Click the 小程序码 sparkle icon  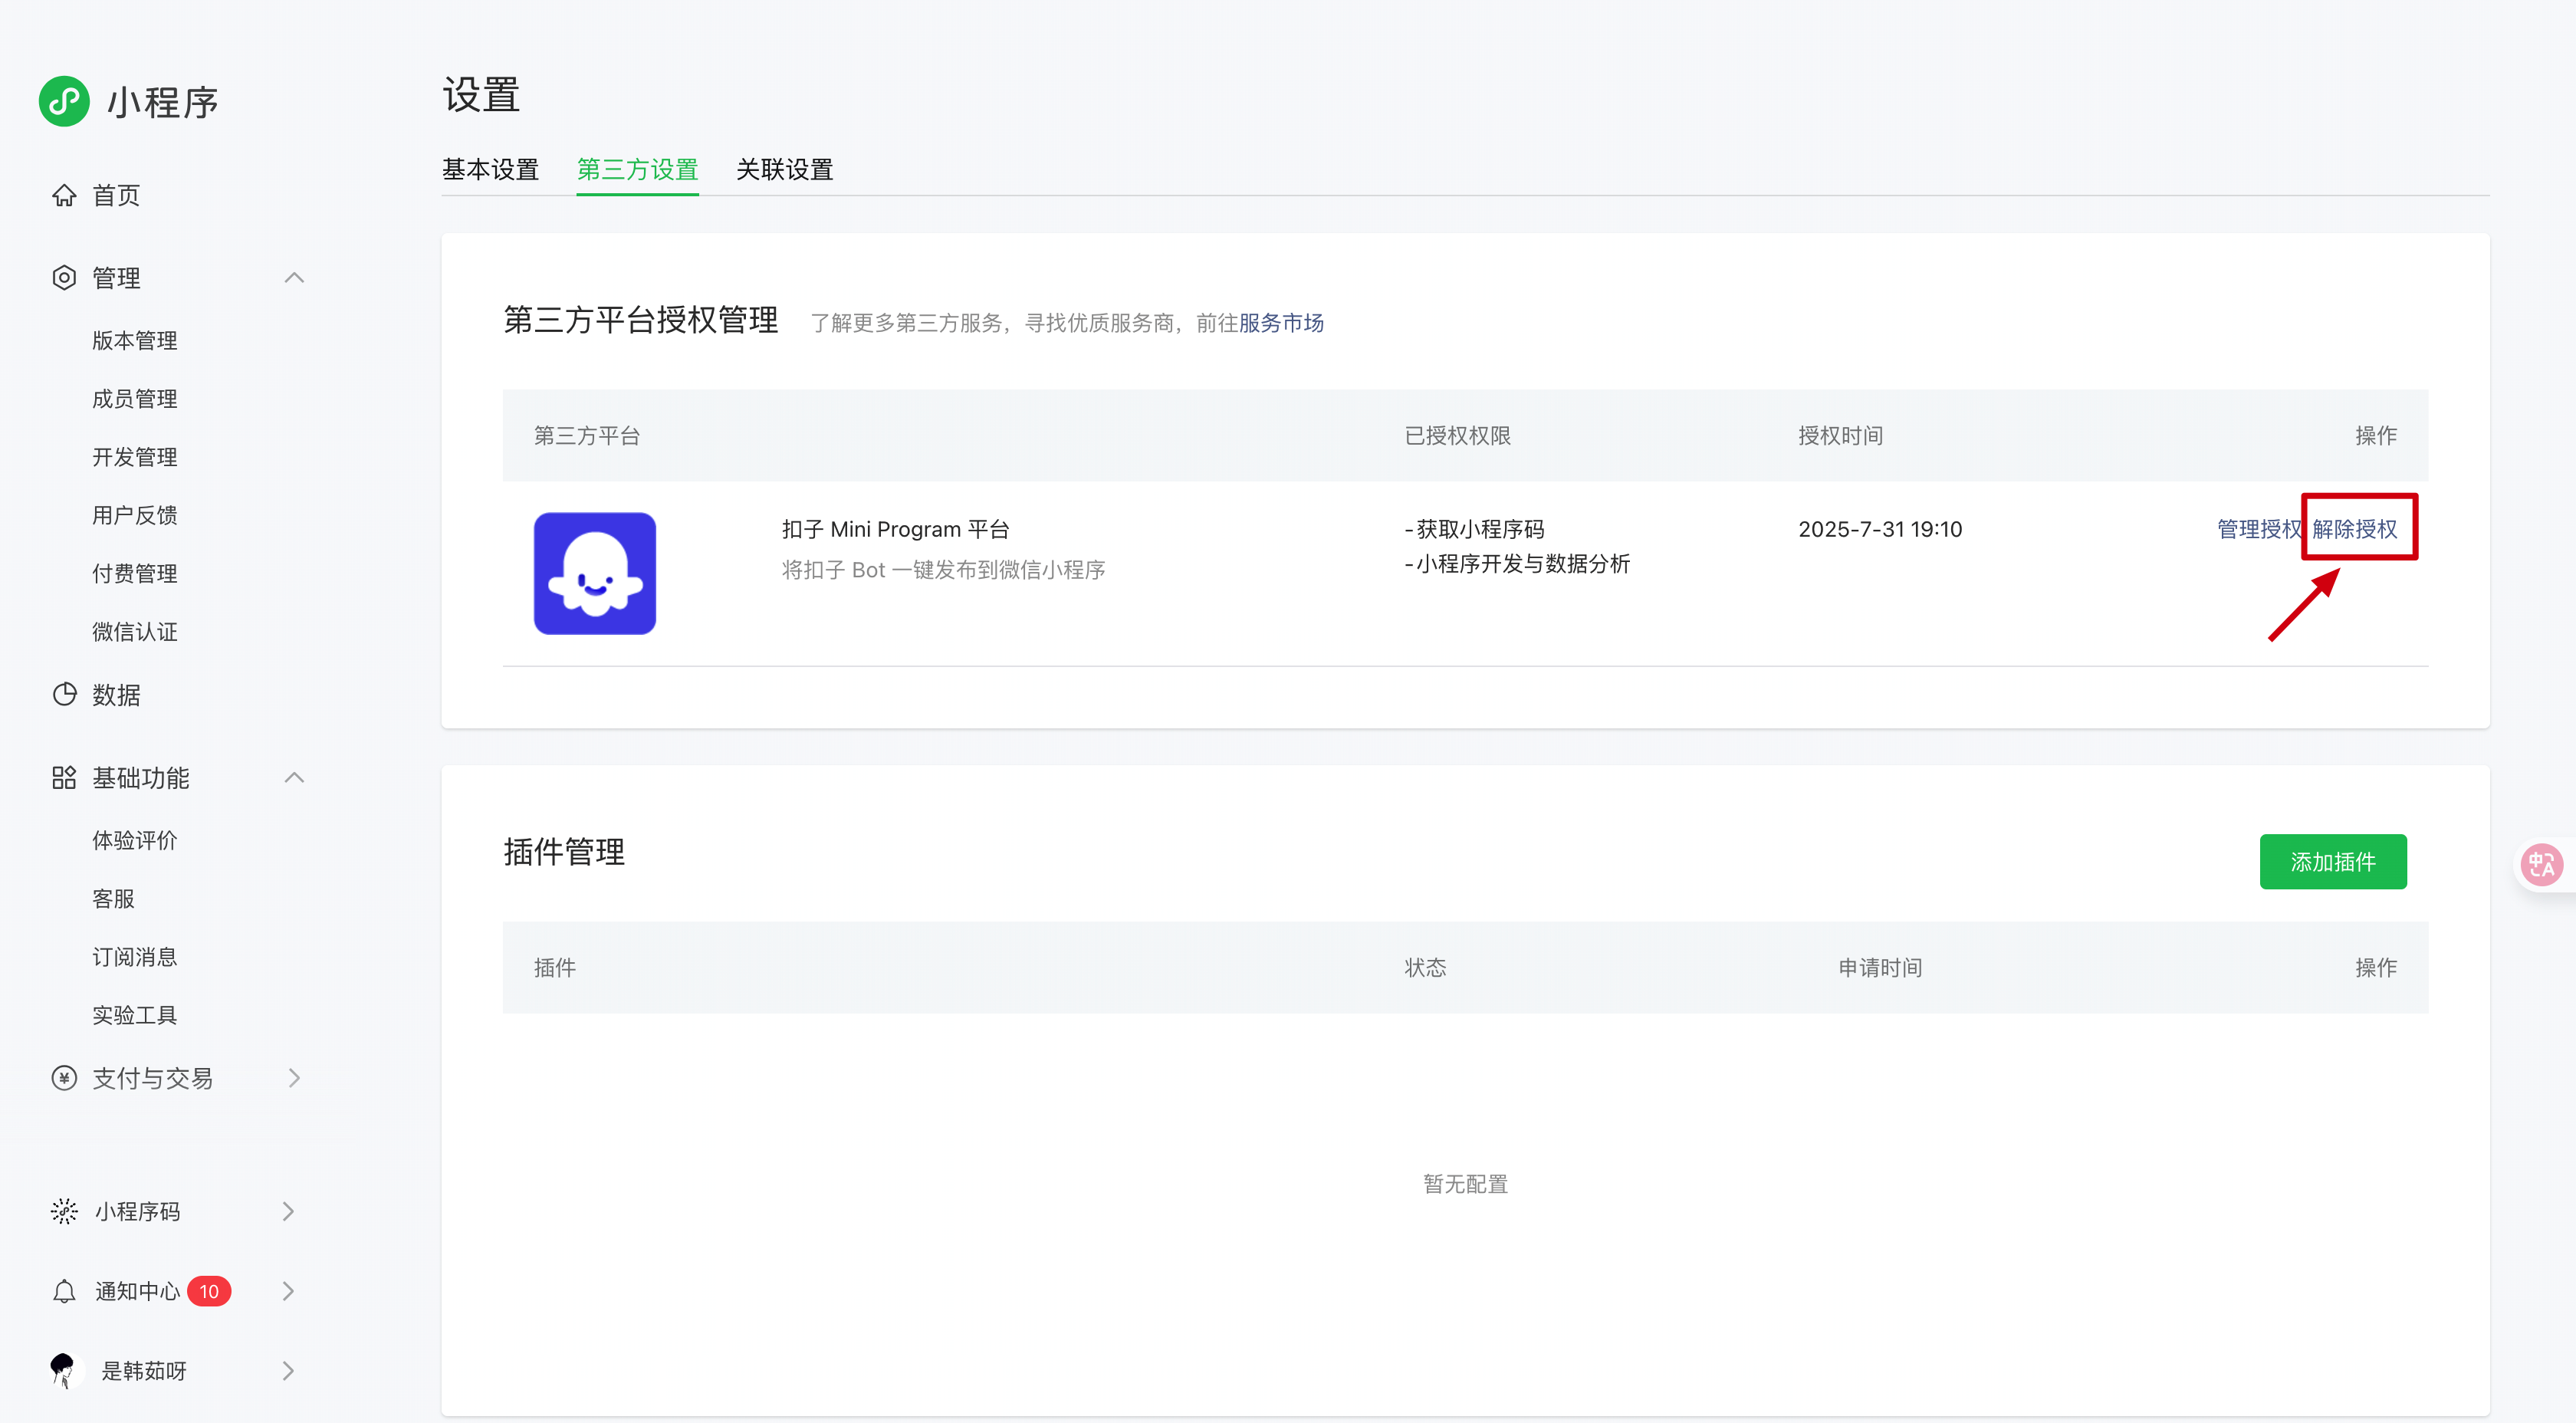click(x=64, y=1211)
